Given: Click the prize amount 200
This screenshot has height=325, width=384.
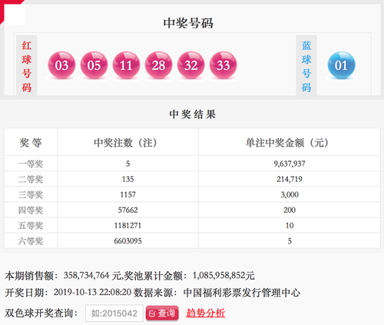Looking at the screenshot, I should pos(290,210).
